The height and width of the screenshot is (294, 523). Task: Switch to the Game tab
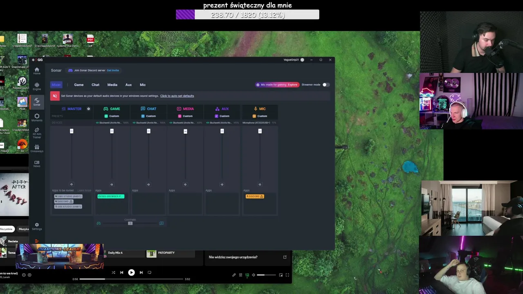coord(79,85)
